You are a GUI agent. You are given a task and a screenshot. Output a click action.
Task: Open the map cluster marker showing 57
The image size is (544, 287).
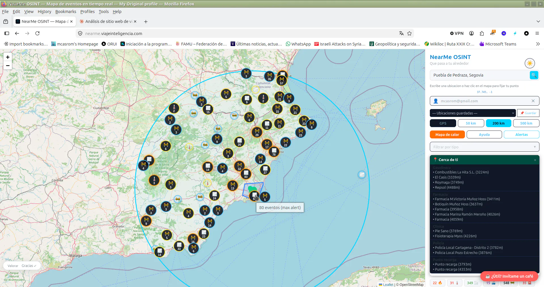click(282, 80)
